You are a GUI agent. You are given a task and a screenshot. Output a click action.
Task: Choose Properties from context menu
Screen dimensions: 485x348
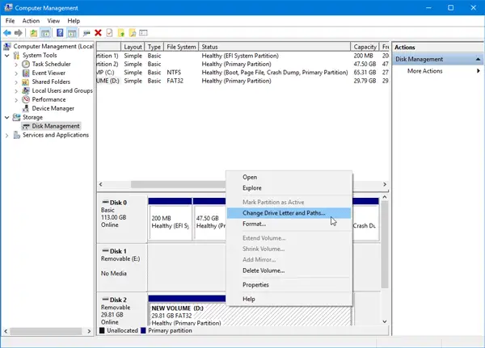[x=289, y=285]
